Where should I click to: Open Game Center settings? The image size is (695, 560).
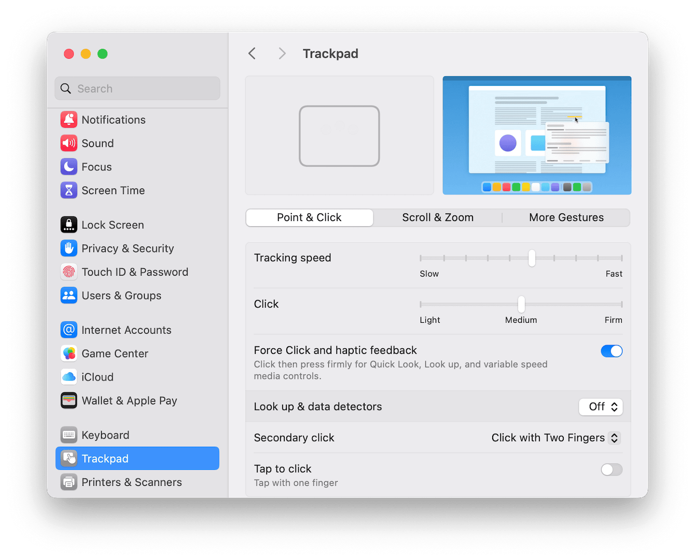[115, 353]
